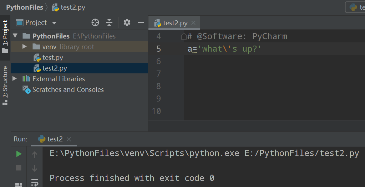Select test.py in the project tree

click(79, 57)
